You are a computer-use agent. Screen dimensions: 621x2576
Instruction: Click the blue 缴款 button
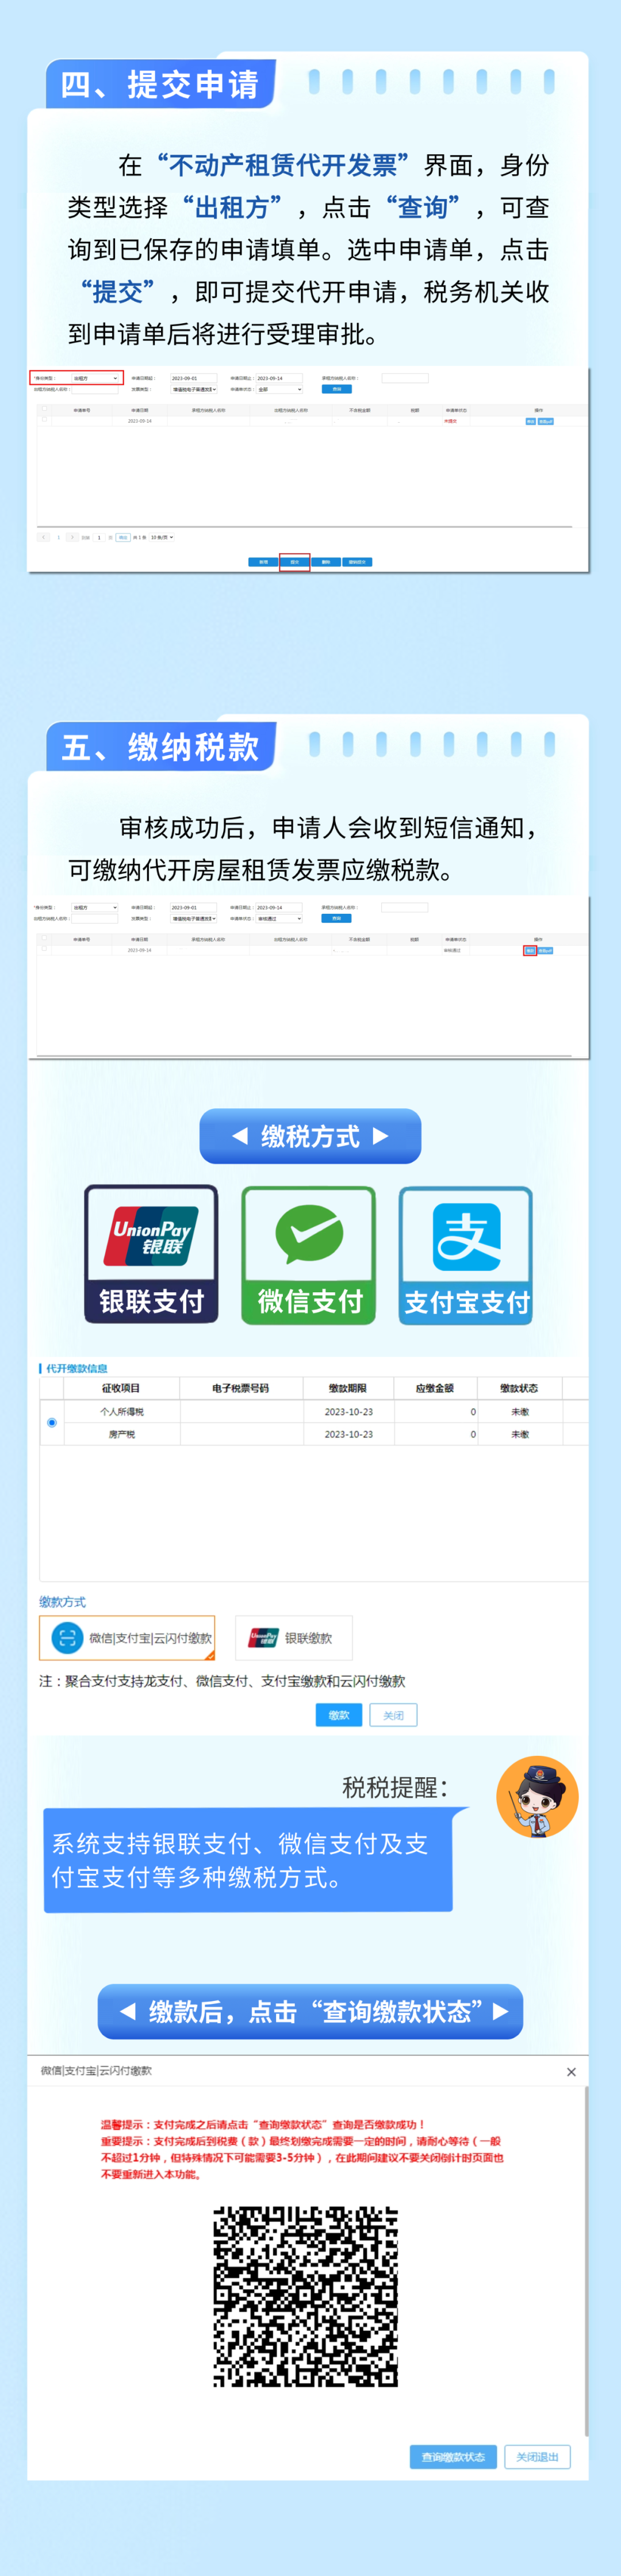339,1715
